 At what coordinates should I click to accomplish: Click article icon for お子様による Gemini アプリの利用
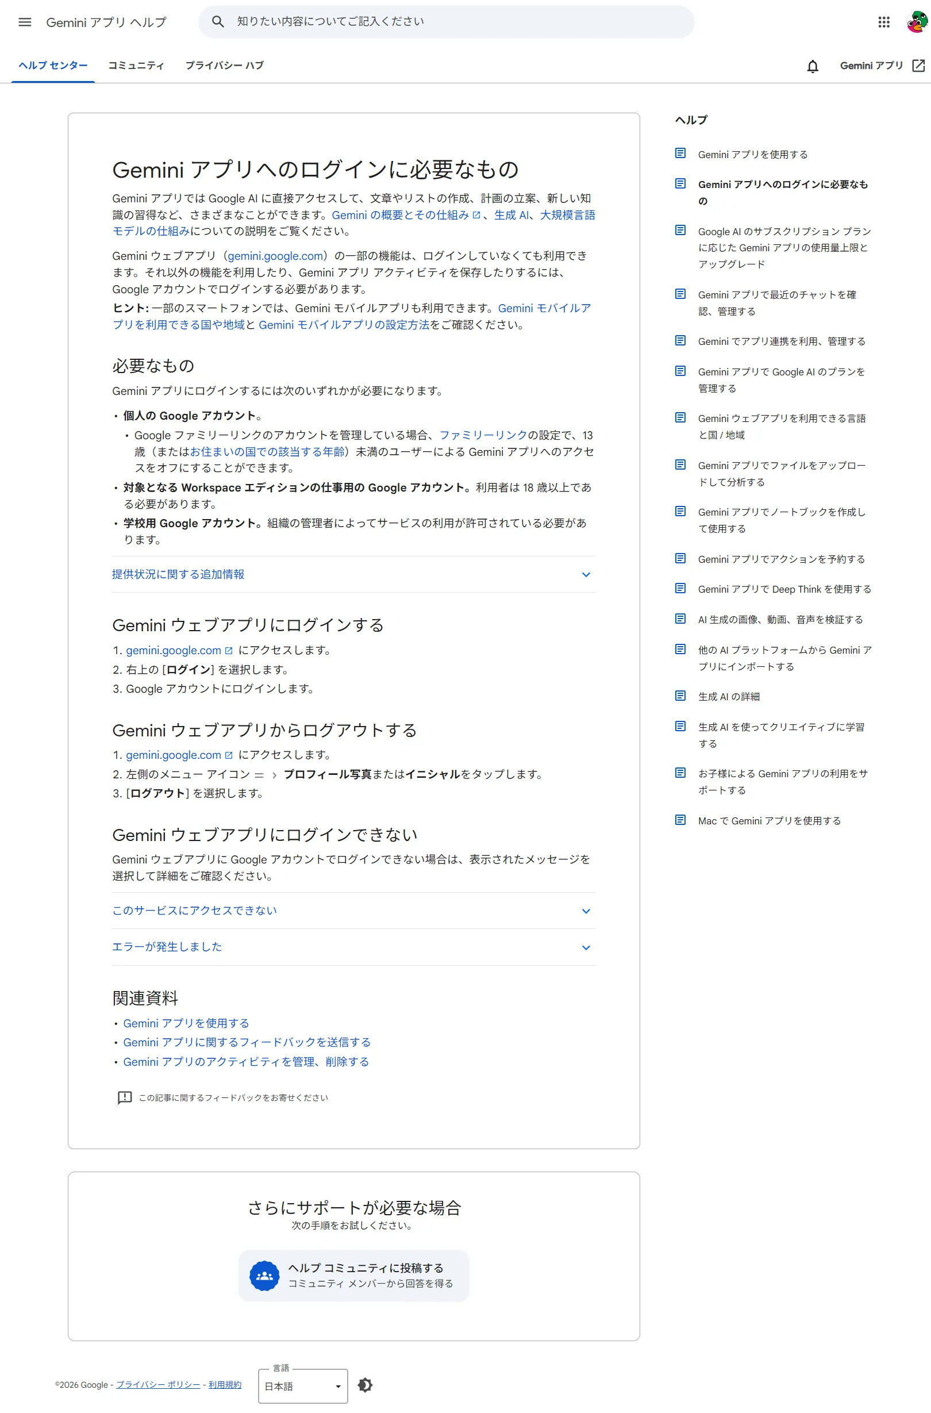(x=680, y=773)
